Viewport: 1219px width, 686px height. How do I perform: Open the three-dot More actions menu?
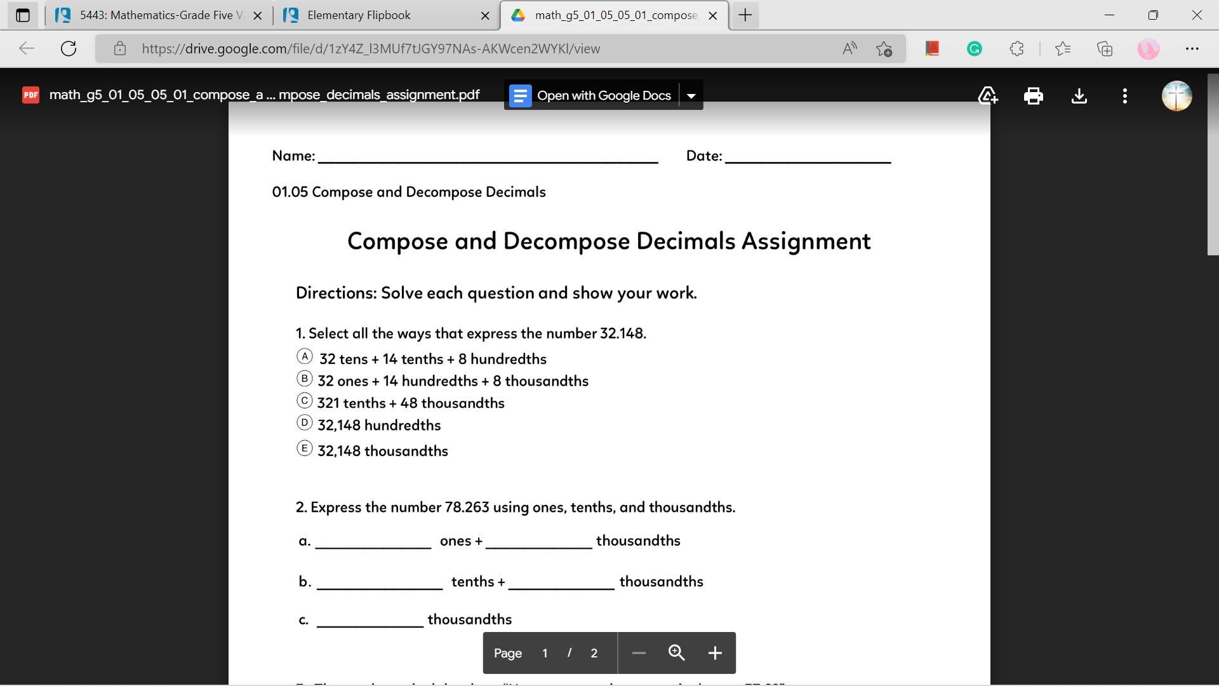pyautogui.click(x=1124, y=96)
